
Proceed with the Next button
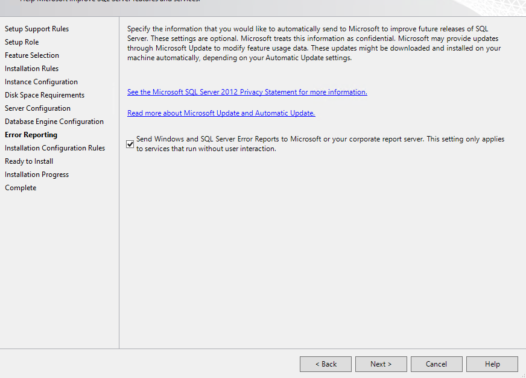click(x=381, y=364)
